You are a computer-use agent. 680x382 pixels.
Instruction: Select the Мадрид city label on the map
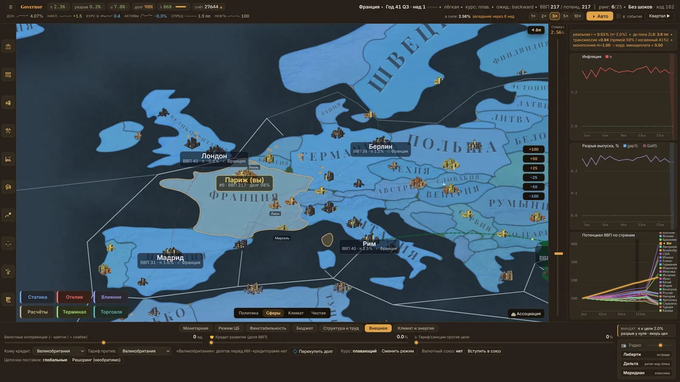[170, 260]
